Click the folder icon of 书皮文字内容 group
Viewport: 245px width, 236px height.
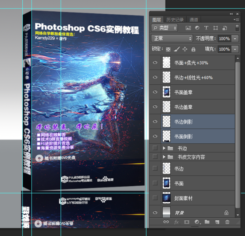[170, 157]
